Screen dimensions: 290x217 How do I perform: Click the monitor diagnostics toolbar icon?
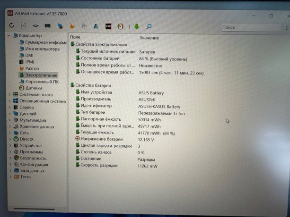60,26
